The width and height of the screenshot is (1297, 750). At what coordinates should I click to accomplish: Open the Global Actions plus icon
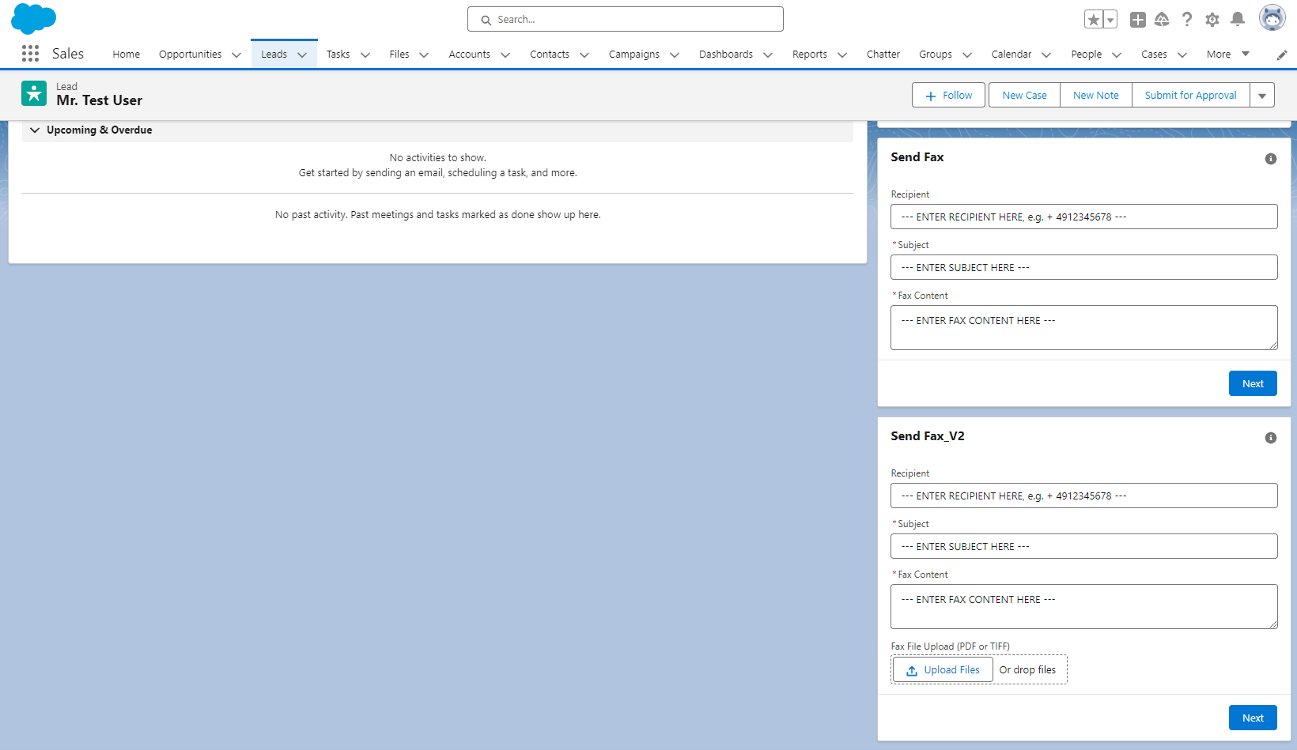coord(1137,20)
